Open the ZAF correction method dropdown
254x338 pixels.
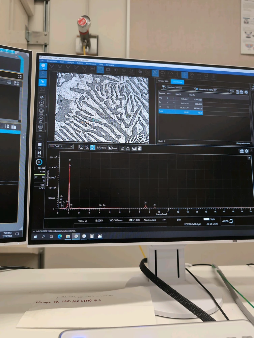coord(221,90)
